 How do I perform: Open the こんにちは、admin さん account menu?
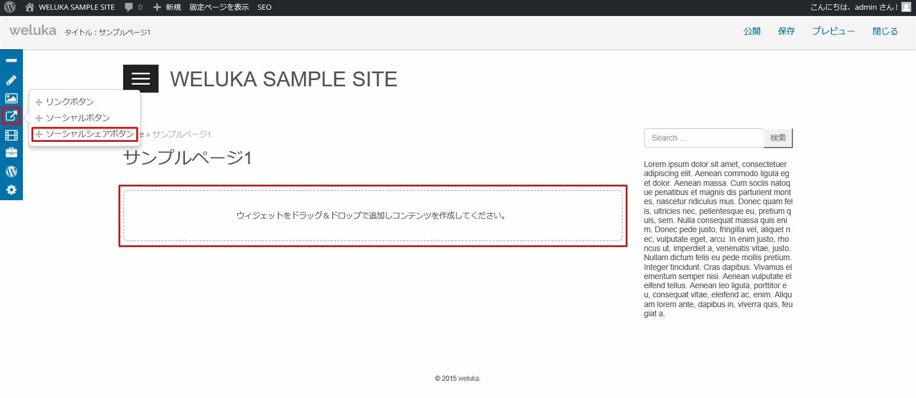[854, 7]
